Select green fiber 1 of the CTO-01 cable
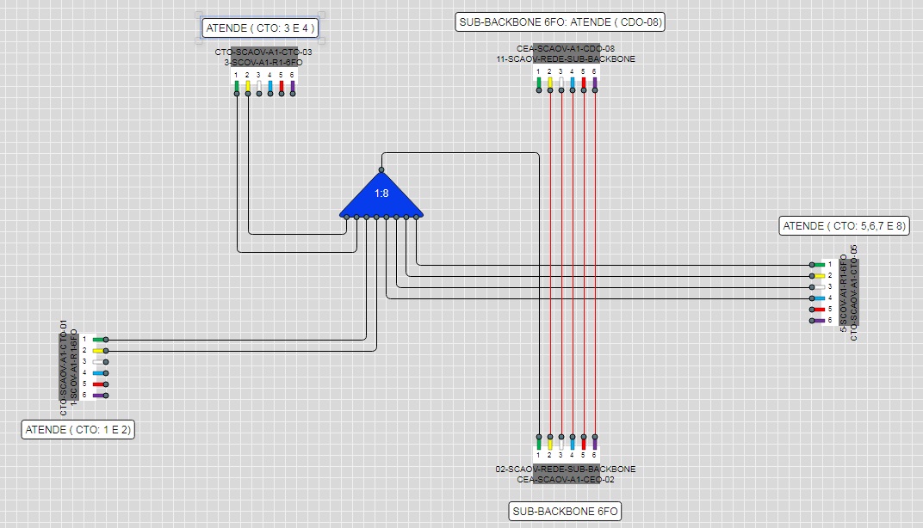This screenshot has height=528, width=923. tap(98, 340)
